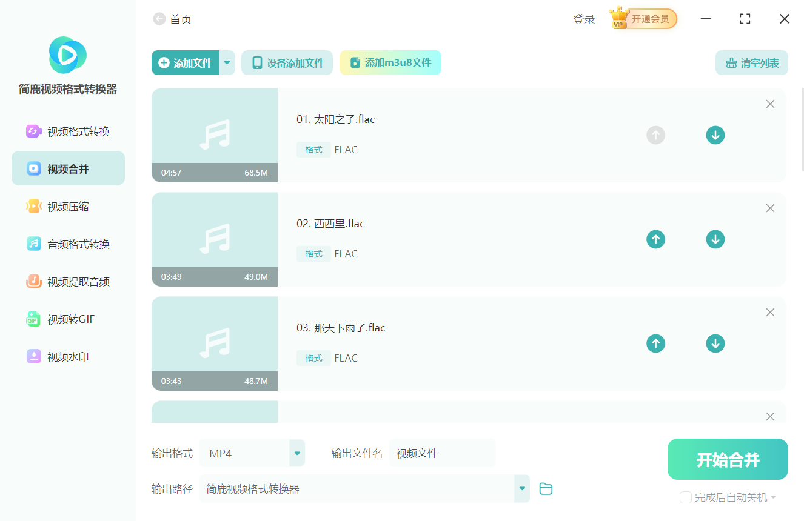Screen dimensions: 804x521
Task: Switch to the 视频合并 tab
Action: [68, 168]
